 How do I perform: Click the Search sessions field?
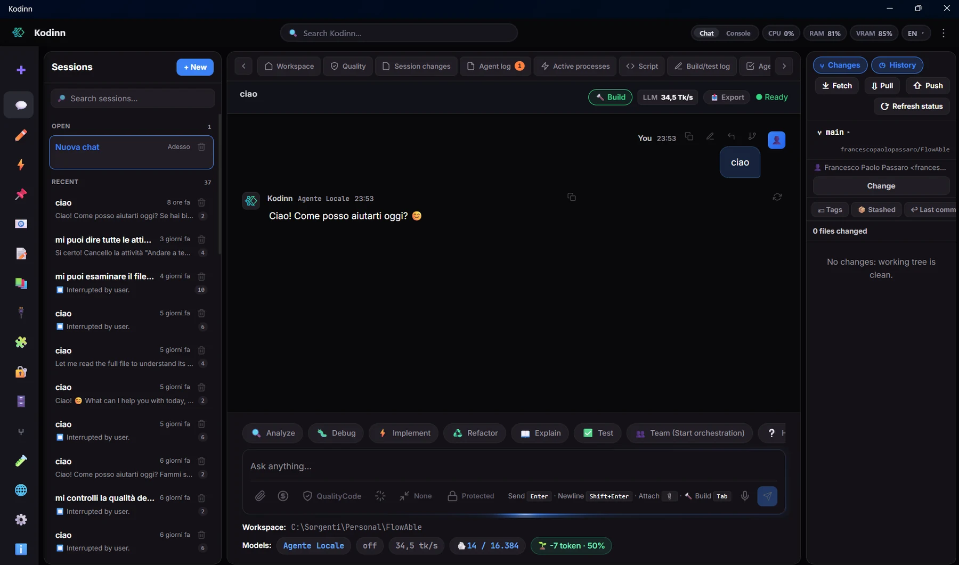[x=133, y=99]
